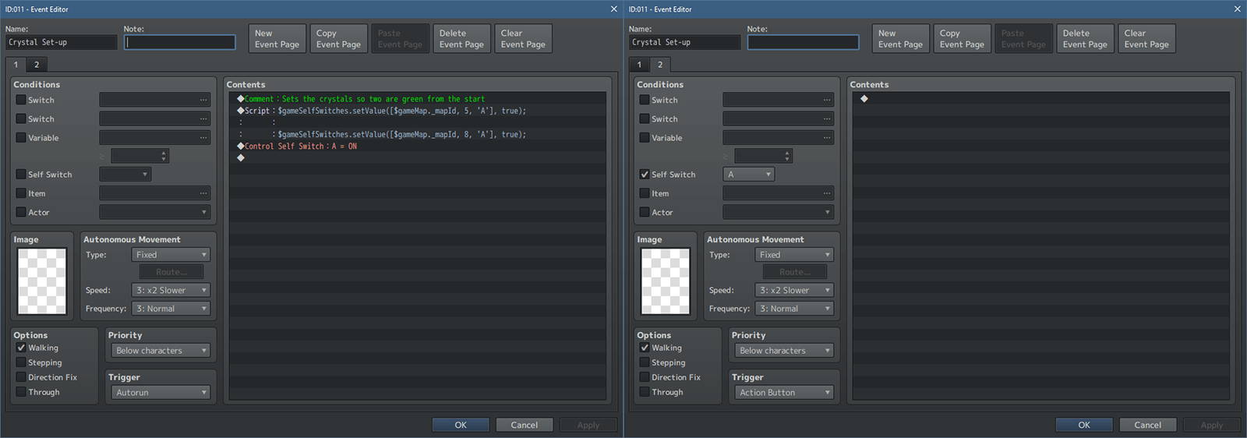Screen dimensions: 1247x438
Task: Open Speed dropdown in left window
Action: (x=171, y=290)
